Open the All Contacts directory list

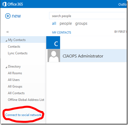[16, 93]
